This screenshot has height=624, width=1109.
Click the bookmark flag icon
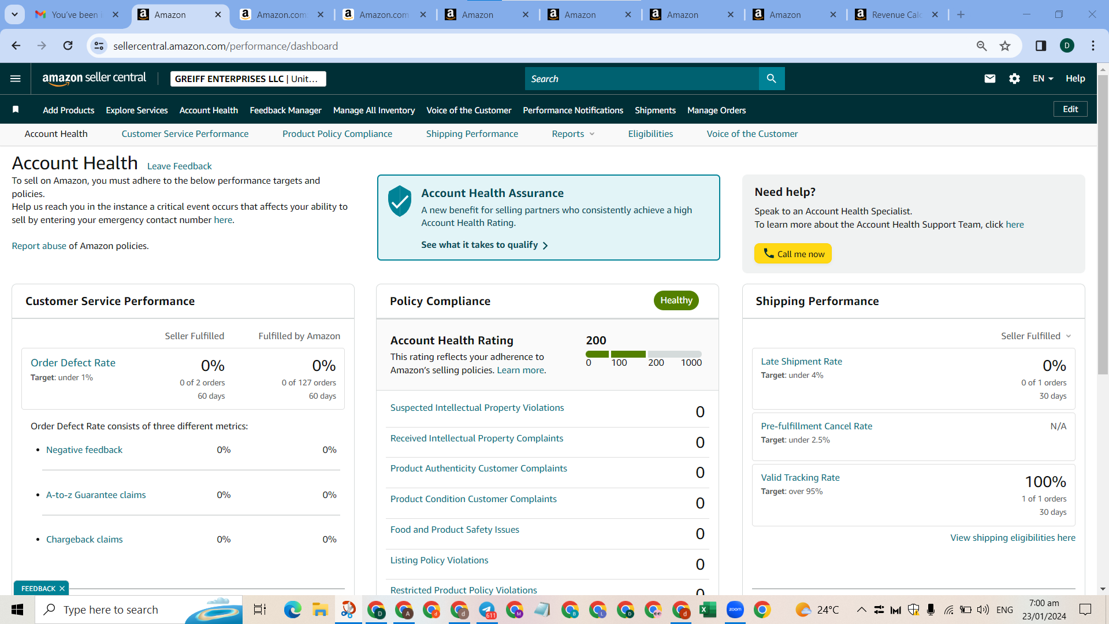pos(16,110)
